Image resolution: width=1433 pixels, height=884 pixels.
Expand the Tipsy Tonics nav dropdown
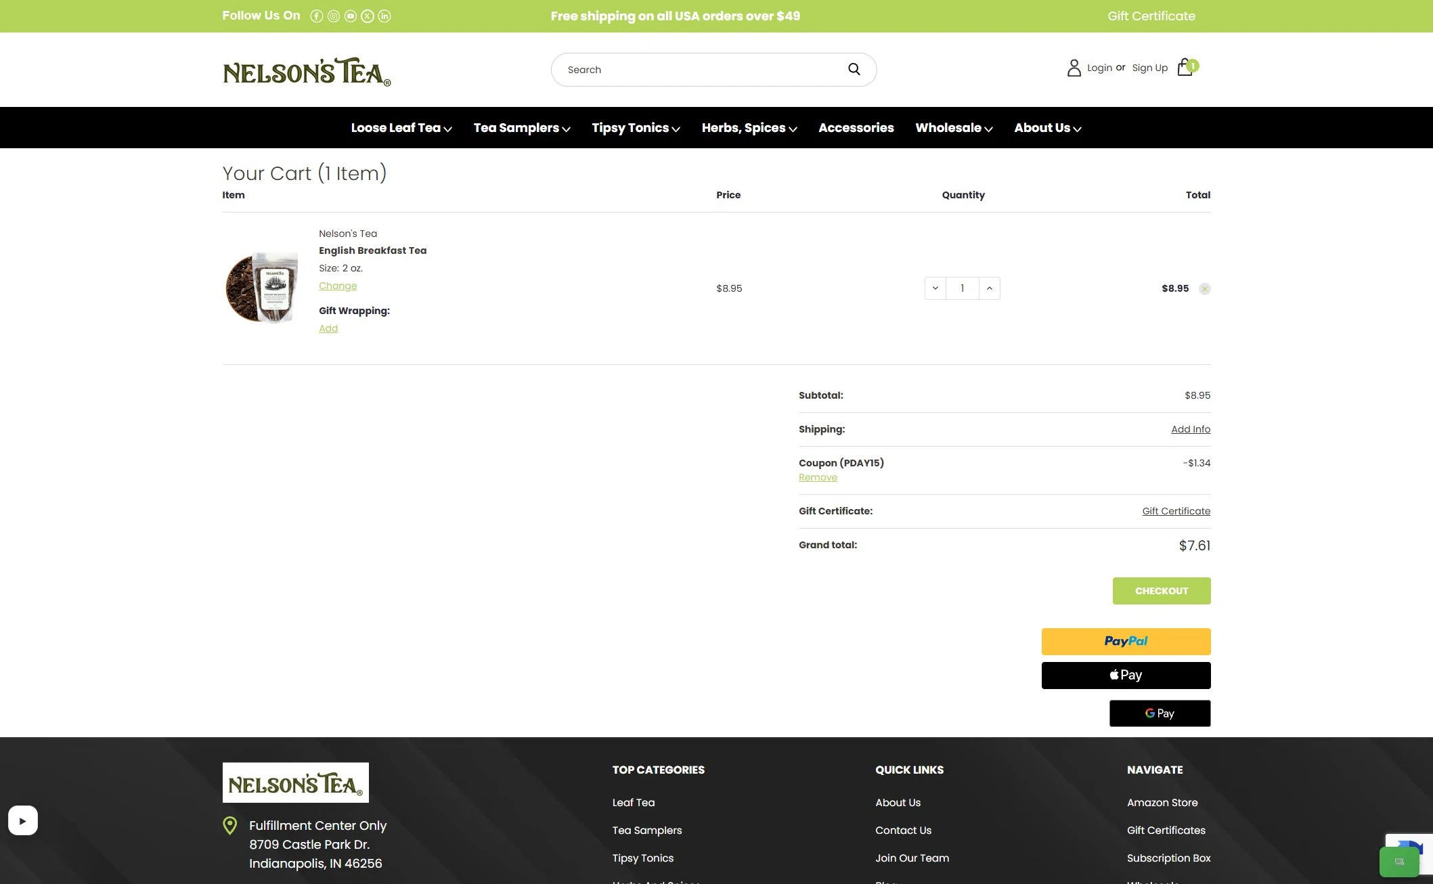coord(636,128)
